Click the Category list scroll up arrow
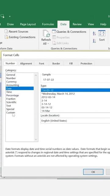This screenshot has height=196, width=110. point(36,75)
